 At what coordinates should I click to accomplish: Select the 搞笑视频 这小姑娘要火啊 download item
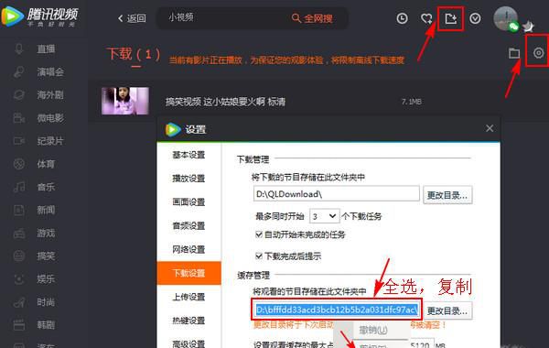[x=225, y=102]
